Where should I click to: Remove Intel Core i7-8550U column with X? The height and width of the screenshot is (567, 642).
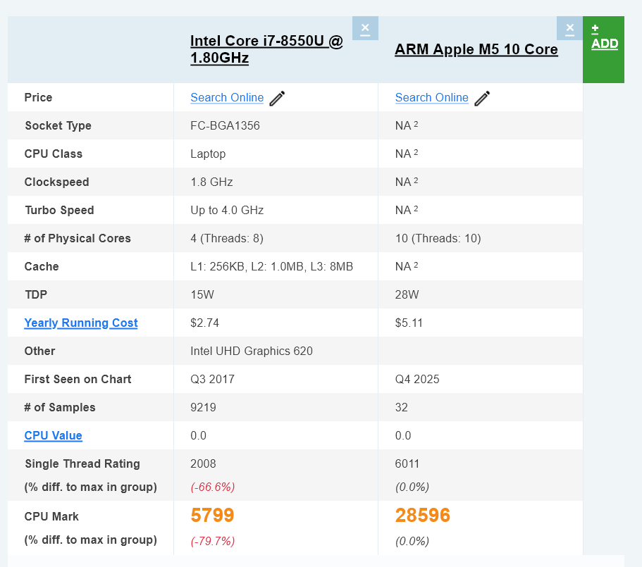(365, 28)
